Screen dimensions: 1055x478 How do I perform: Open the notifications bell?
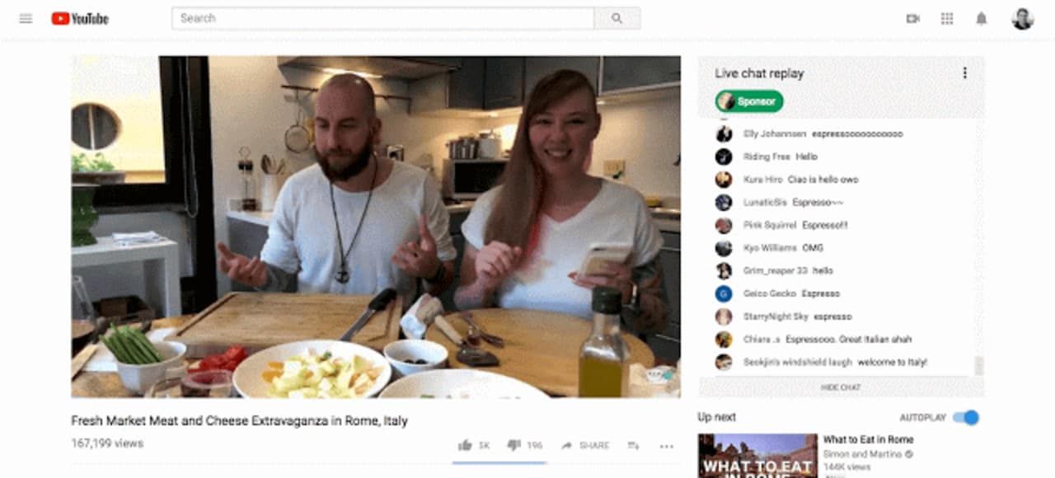coord(982,18)
